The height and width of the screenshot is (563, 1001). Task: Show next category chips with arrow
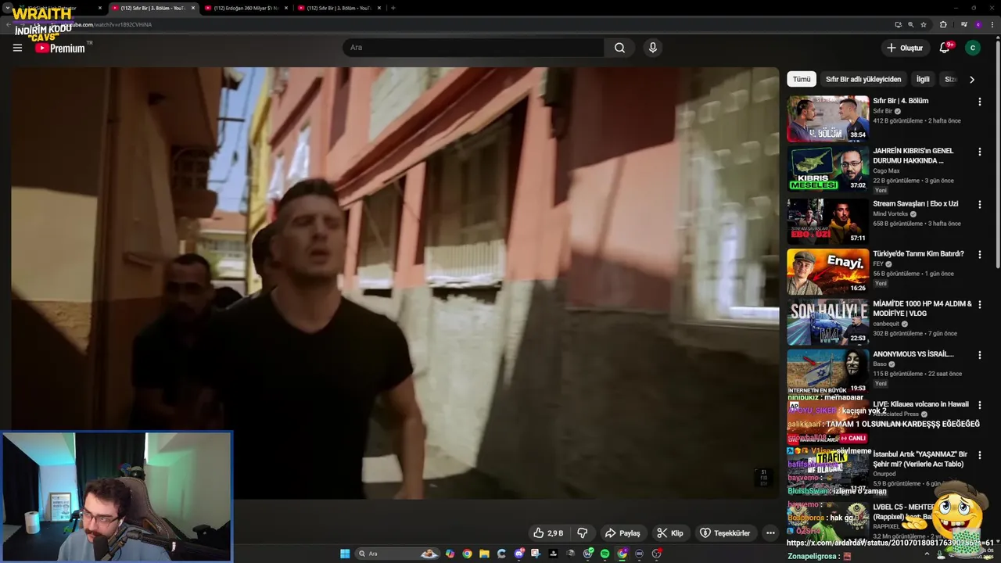(x=972, y=79)
